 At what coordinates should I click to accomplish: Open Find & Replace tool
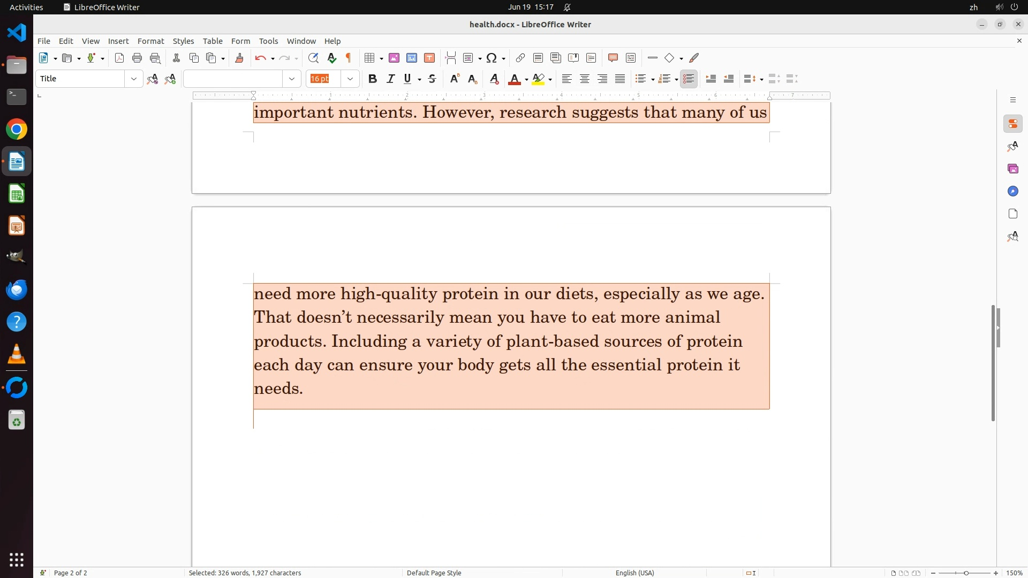pos(313,58)
